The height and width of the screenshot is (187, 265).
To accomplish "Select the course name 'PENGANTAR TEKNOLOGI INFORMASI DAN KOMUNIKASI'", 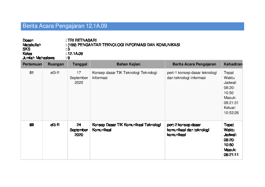I will point(129,45).
